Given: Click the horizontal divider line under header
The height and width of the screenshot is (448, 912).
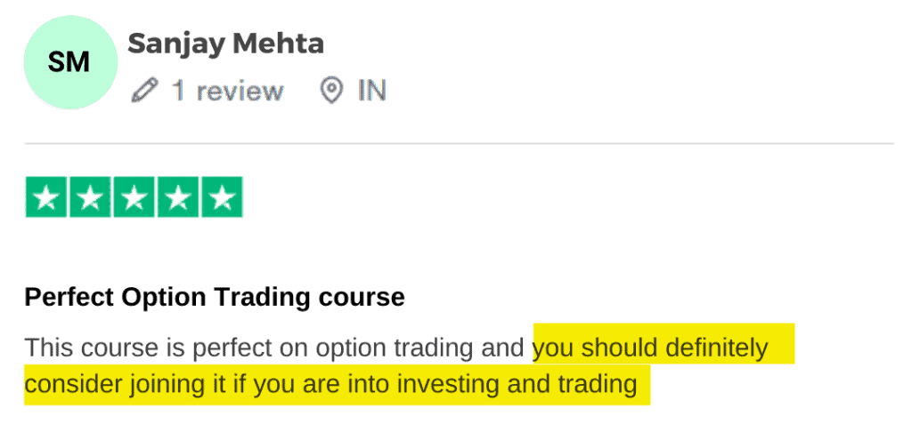Looking at the screenshot, I should 459,143.
